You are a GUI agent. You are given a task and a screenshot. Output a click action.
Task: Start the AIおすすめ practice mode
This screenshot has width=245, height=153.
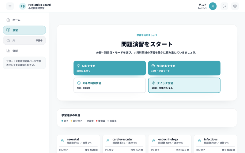tap(109, 68)
